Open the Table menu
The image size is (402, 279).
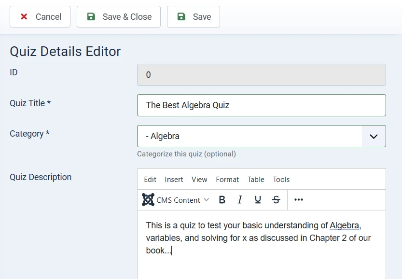256,180
